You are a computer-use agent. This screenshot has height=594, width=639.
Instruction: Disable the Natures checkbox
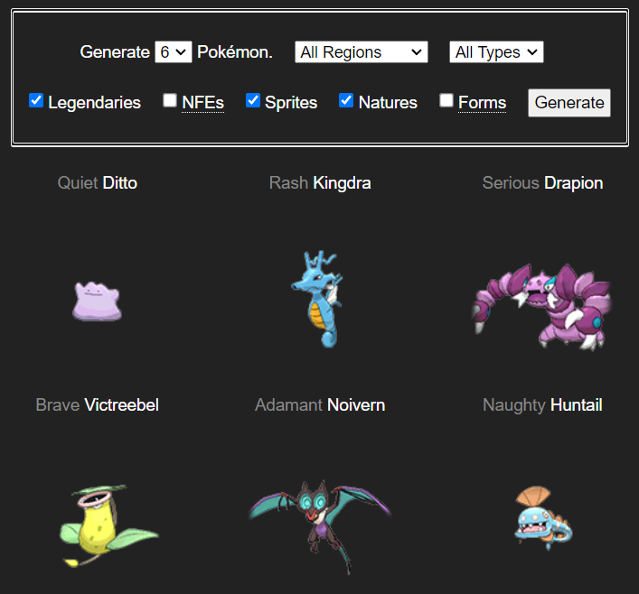pyautogui.click(x=346, y=100)
